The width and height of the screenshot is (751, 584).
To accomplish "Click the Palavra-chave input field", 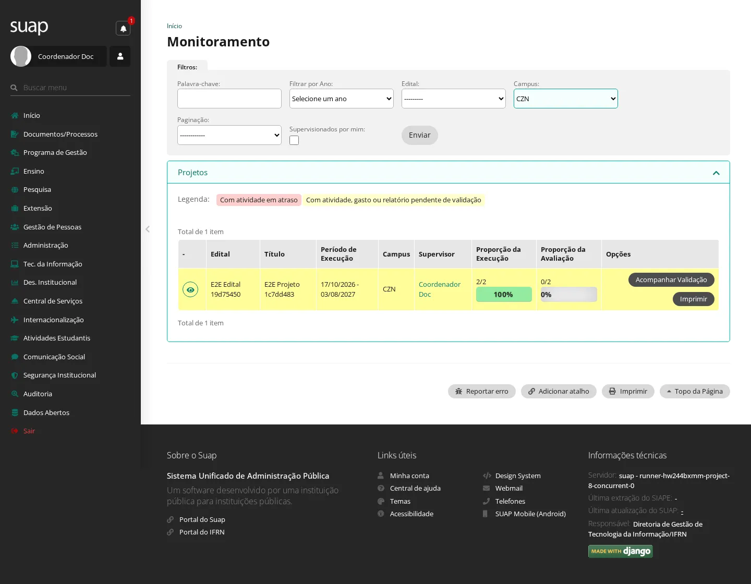I will 229,99.
